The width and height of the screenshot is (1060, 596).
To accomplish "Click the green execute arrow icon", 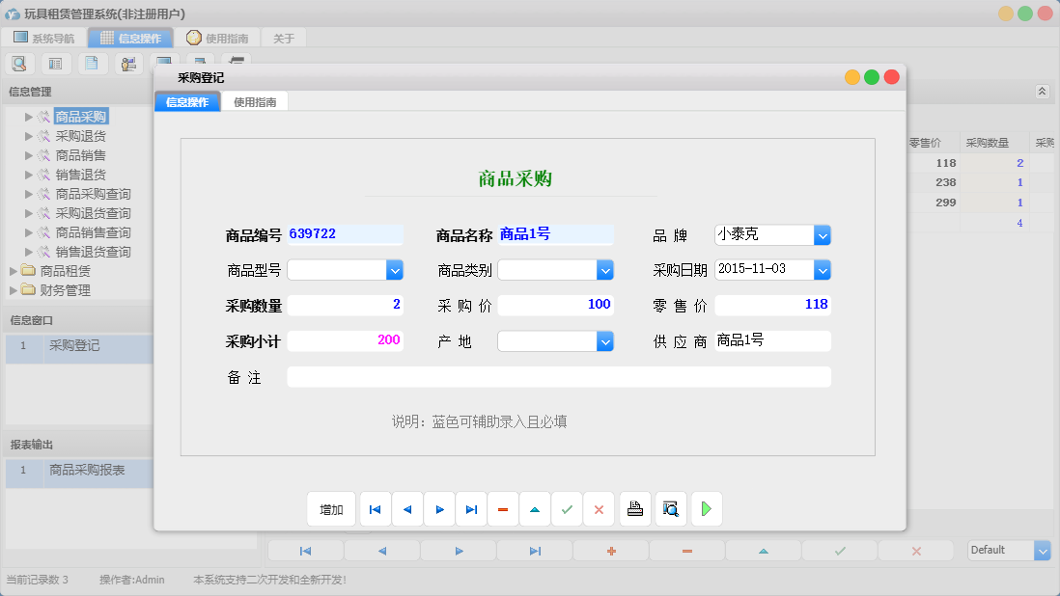I will tap(706, 508).
